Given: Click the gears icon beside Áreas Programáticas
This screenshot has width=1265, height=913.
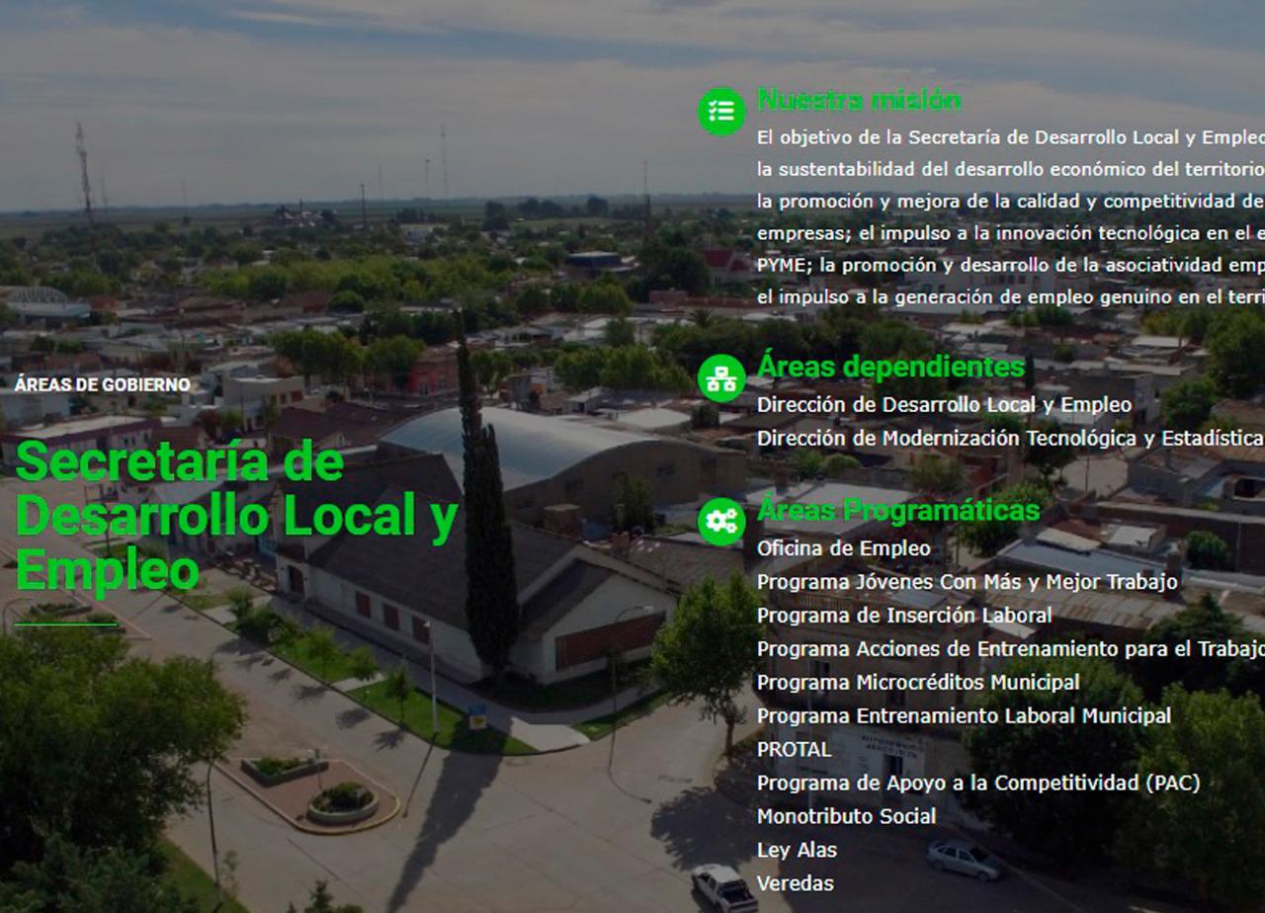Looking at the screenshot, I should [x=721, y=522].
